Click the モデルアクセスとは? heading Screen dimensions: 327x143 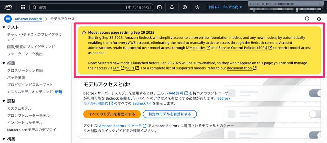(x=107, y=84)
